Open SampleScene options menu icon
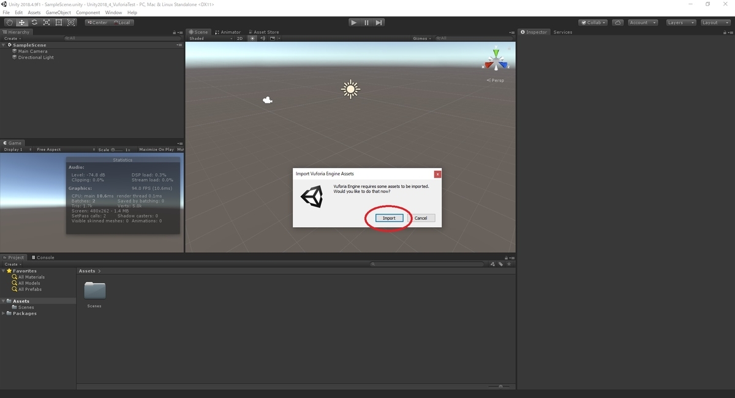This screenshot has width=735, height=398. 179,45
